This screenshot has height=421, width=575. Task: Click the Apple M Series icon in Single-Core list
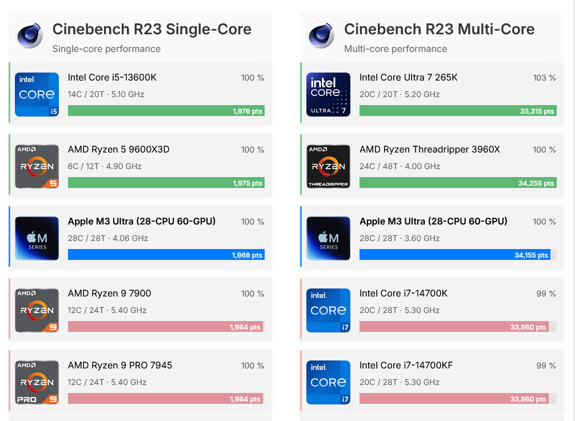click(37, 238)
